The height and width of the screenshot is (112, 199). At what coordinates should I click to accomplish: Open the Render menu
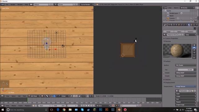click(13, 4)
